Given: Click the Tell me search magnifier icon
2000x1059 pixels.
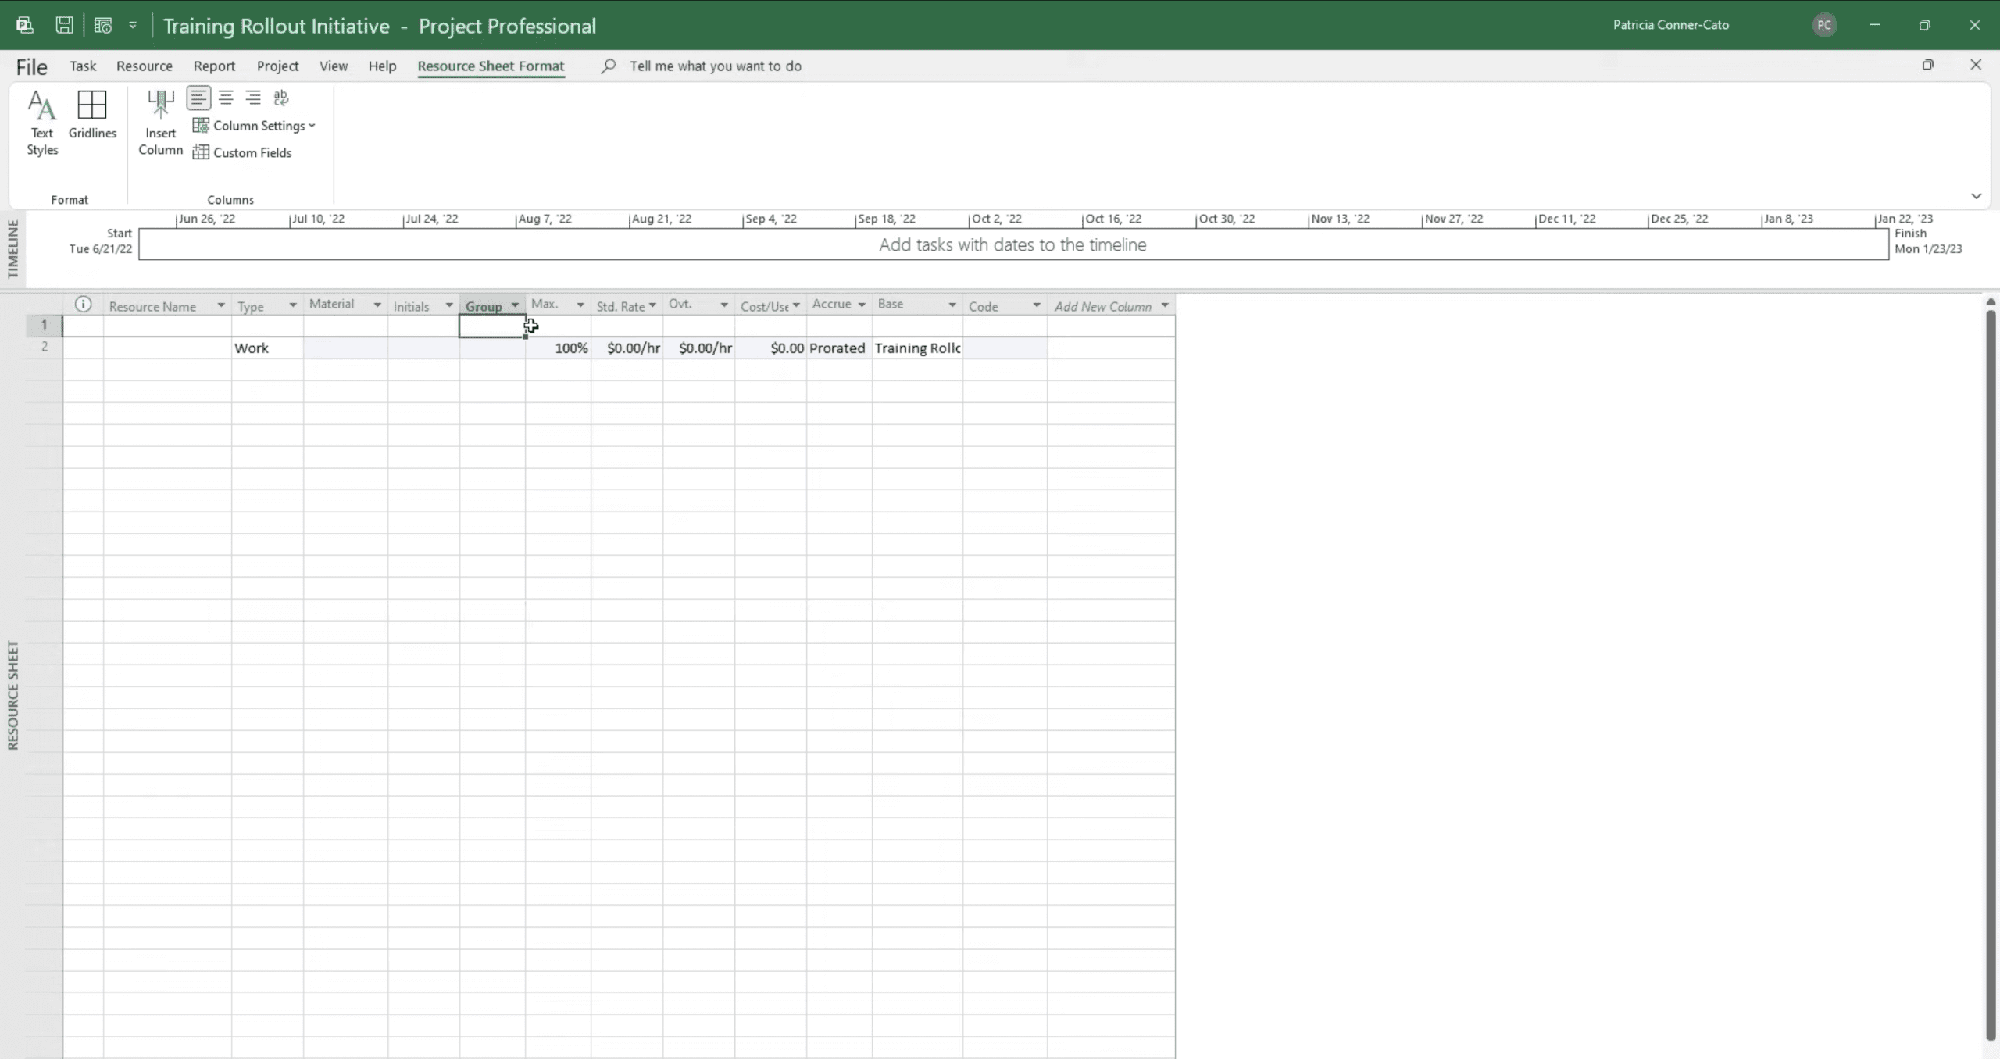Looking at the screenshot, I should click(x=608, y=66).
